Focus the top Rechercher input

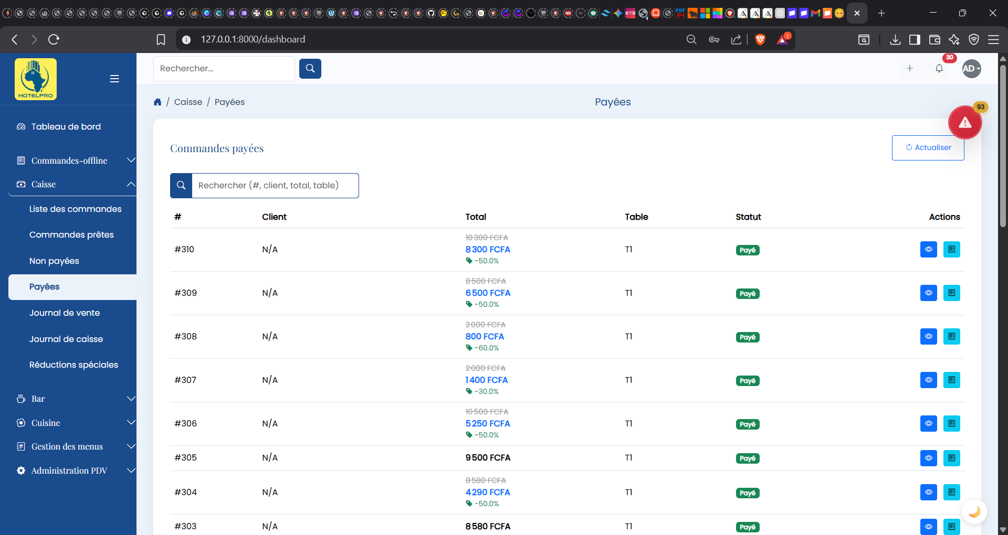click(224, 68)
